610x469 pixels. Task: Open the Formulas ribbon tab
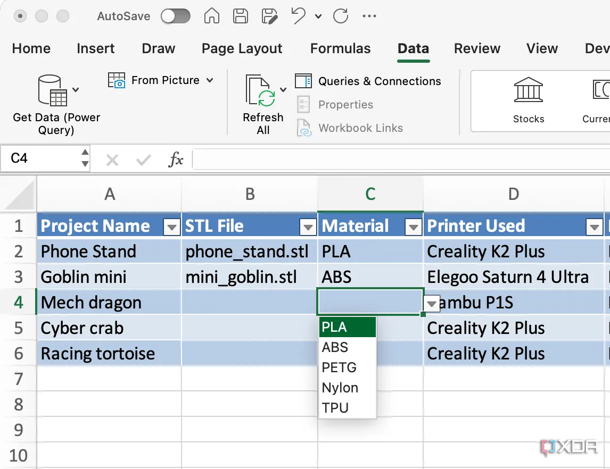(x=341, y=48)
